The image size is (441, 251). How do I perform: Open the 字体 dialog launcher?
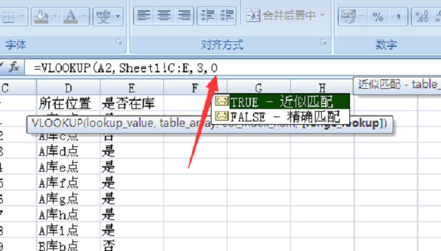click(x=119, y=43)
